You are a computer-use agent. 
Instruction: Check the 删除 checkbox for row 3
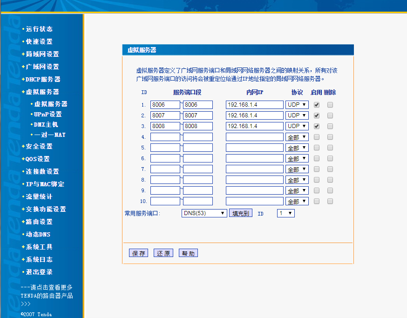(330, 126)
